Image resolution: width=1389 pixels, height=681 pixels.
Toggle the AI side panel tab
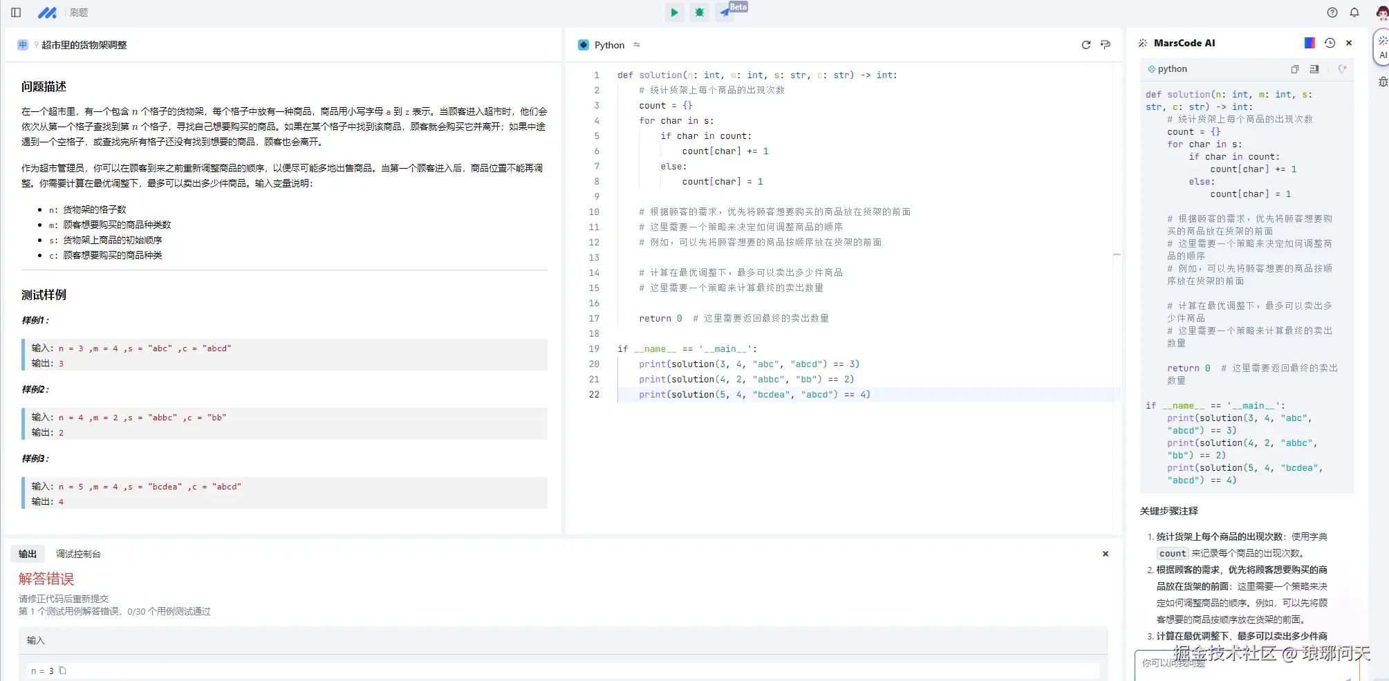tap(1383, 47)
